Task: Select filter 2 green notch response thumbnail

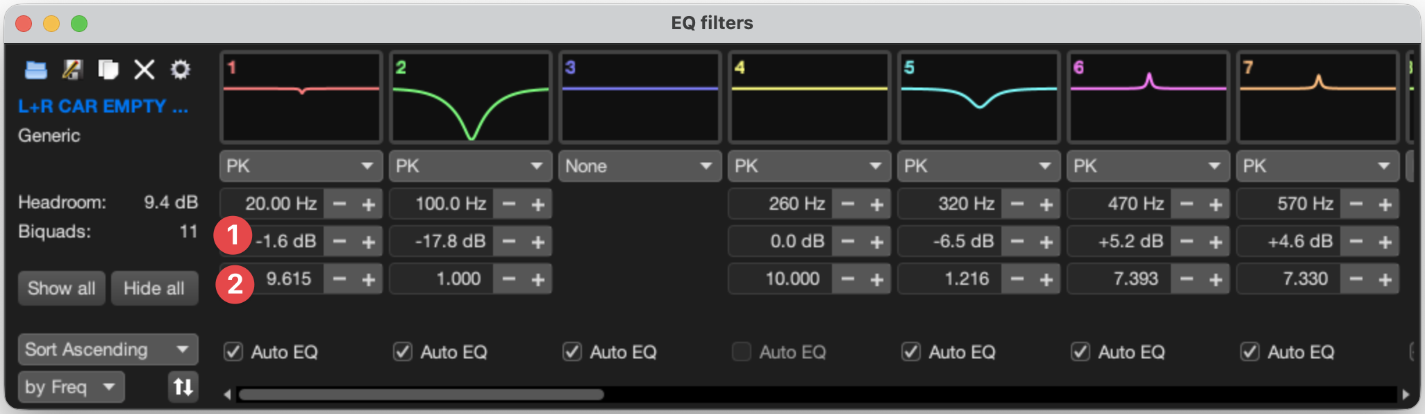Action: (471, 97)
